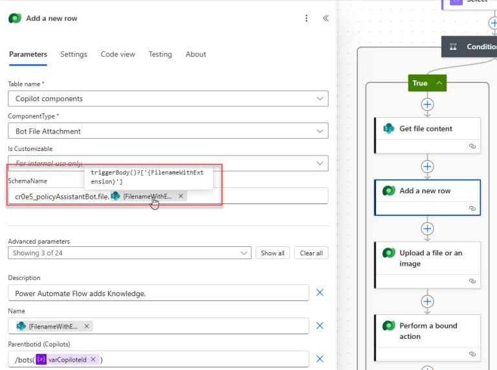
Task: Select the Condition action card
Action: point(469,47)
